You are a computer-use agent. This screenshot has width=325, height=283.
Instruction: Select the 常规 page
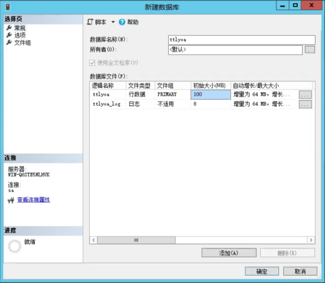20,28
